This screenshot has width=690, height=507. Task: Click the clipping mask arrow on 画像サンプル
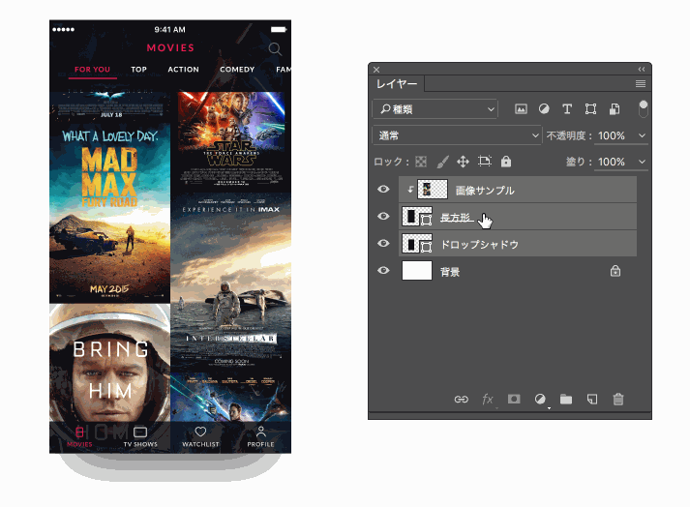[x=410, y=190]
